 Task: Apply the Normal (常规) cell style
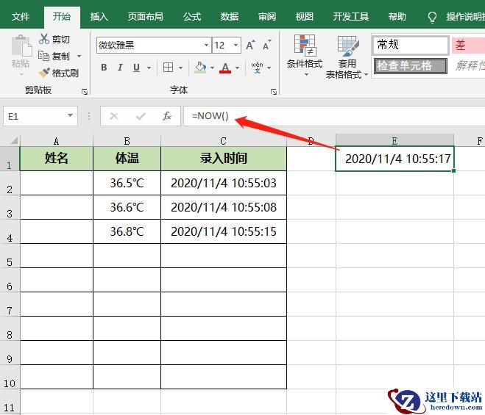click(x=411, y=46)
